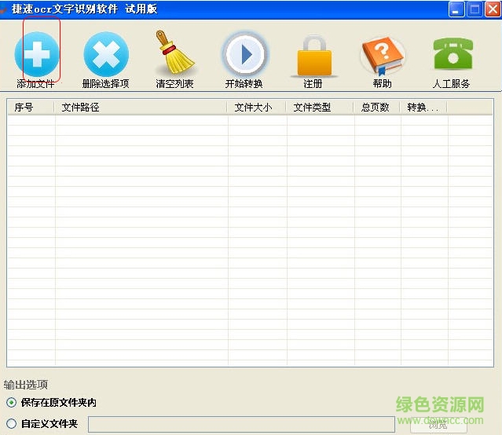Select the 自定义文件夹 radio button

pos(11,423)
